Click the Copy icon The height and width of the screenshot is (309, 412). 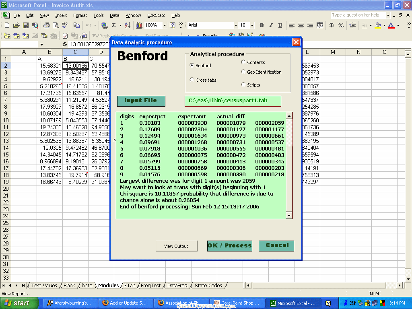click(x=76, y=25)
